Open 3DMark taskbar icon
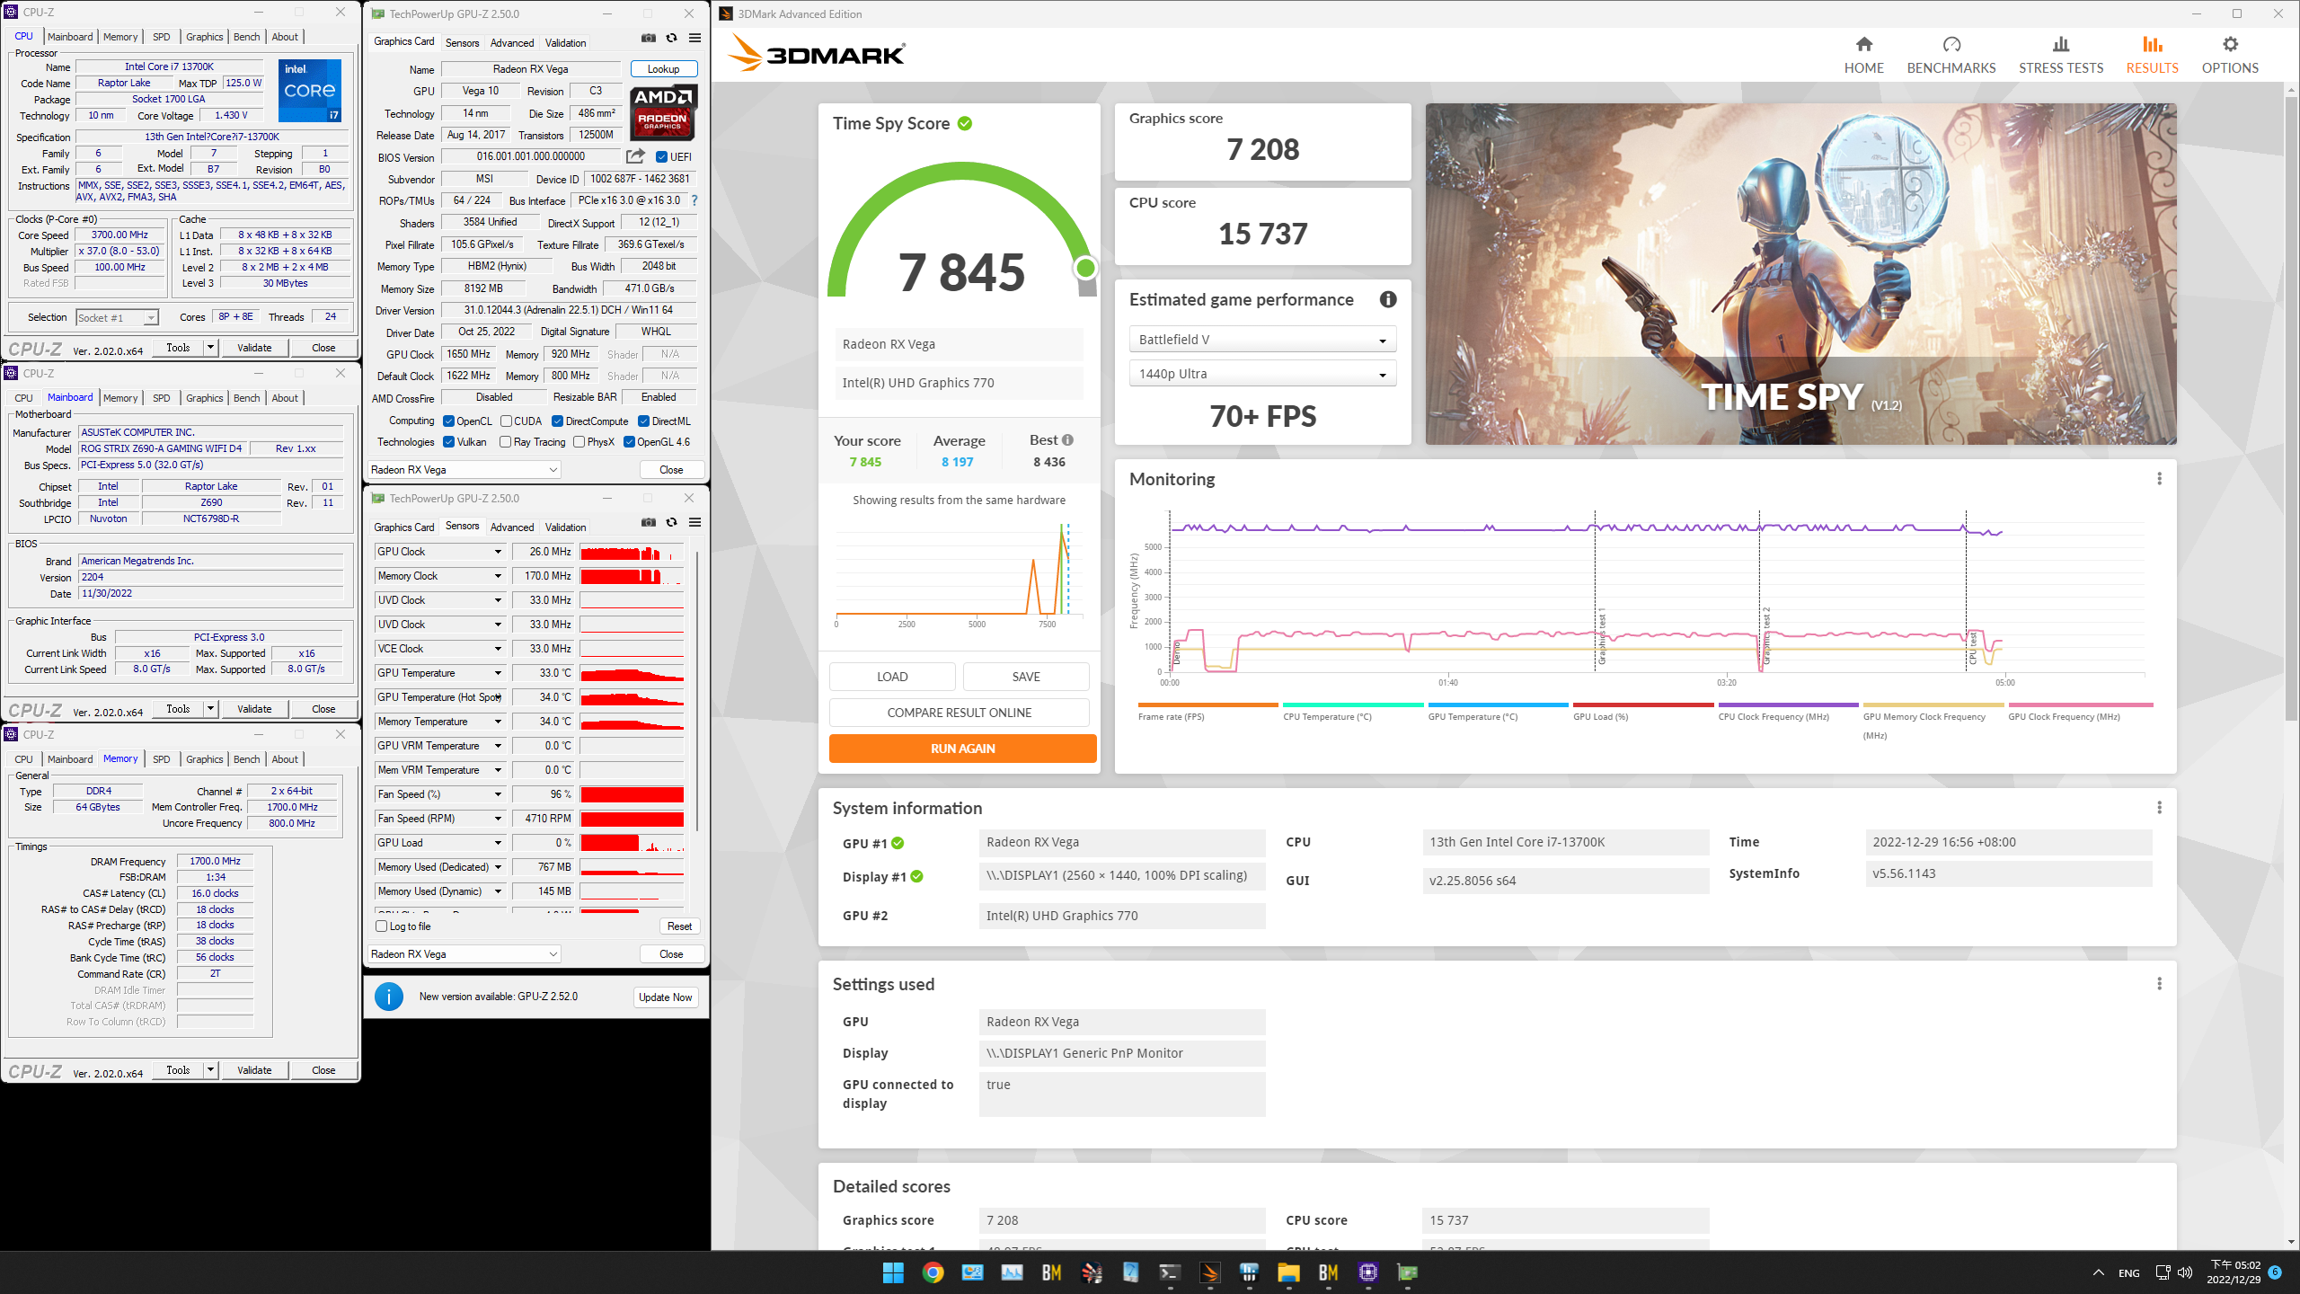Image resolution: width=2300 pixels, height=1294 pixels. pos(1209,1272)
